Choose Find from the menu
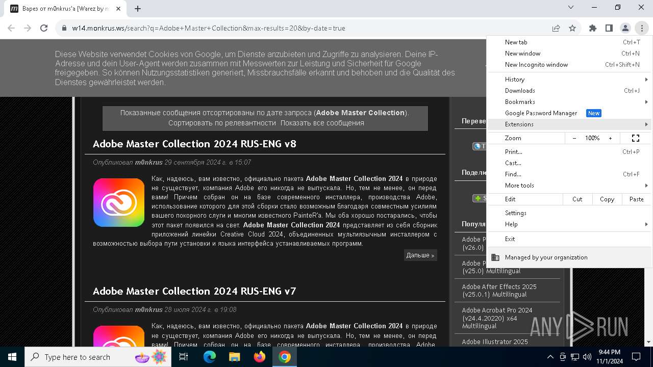653x367 pixels. point(569,174)
